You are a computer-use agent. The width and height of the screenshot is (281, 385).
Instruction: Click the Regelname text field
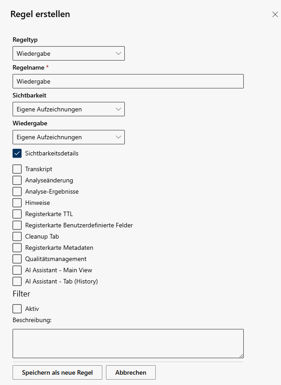tap(128, 81)
